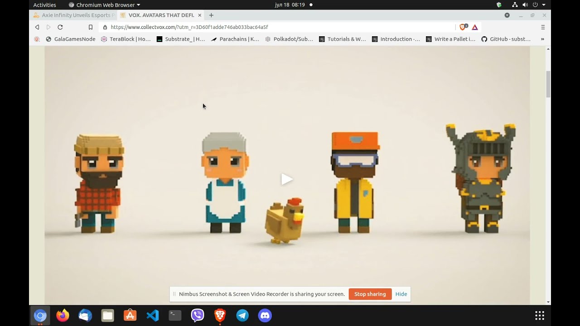Screen dimensions: 580x326
Task: Open the Introduction bookmark
Action: [x=396, y=39]
